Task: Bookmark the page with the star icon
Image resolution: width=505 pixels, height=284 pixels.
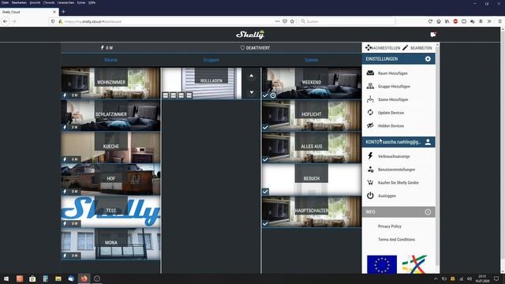Action: tap(292, 21)
